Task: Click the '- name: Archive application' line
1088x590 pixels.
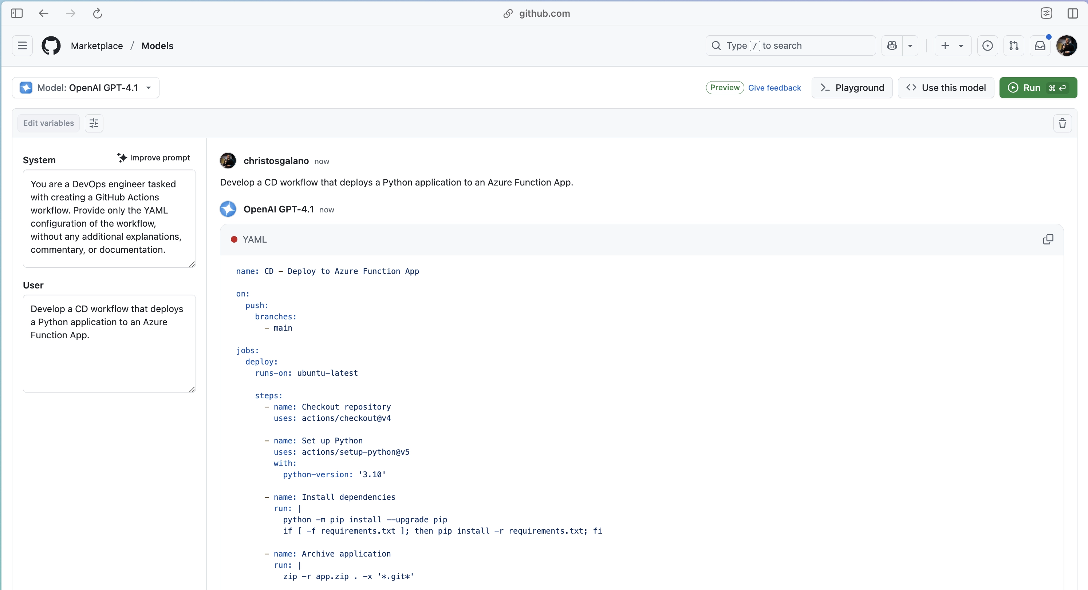Action: tap(327, 554)
